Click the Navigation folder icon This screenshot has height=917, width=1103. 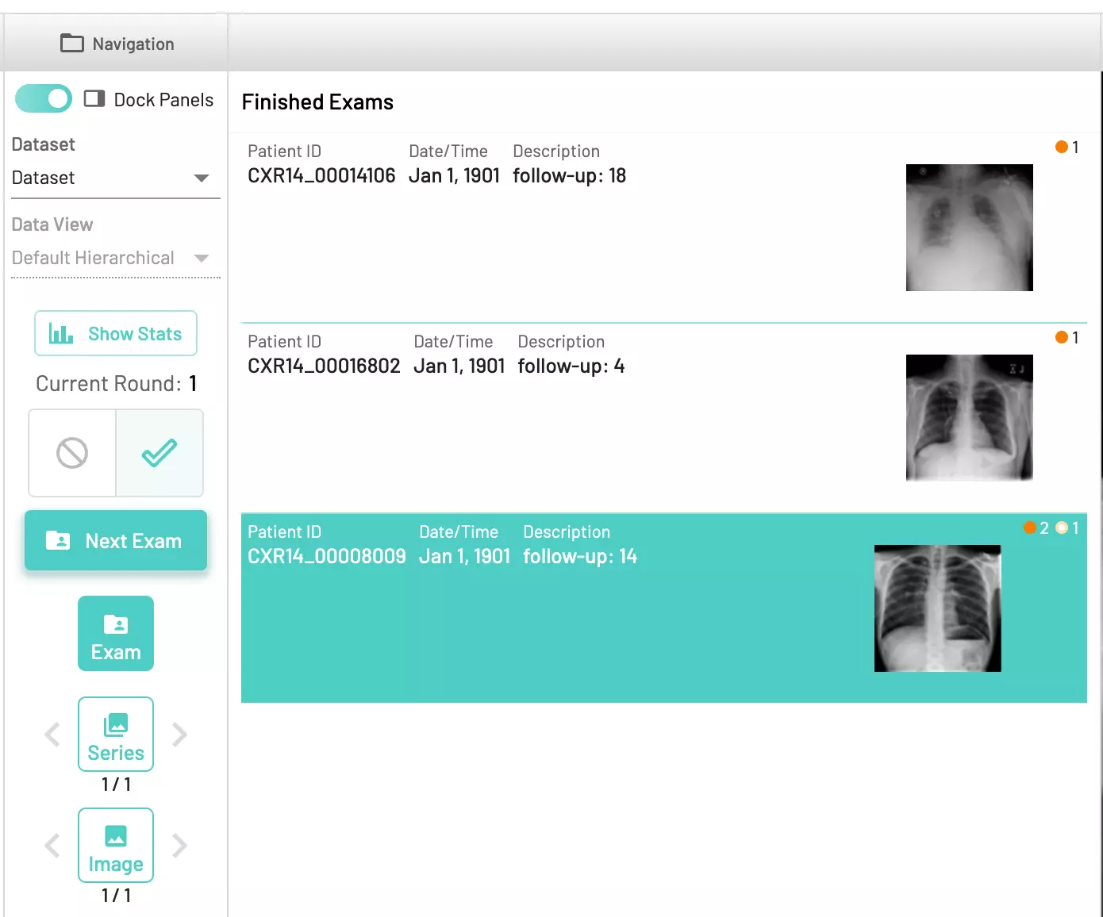pos(71,44)
